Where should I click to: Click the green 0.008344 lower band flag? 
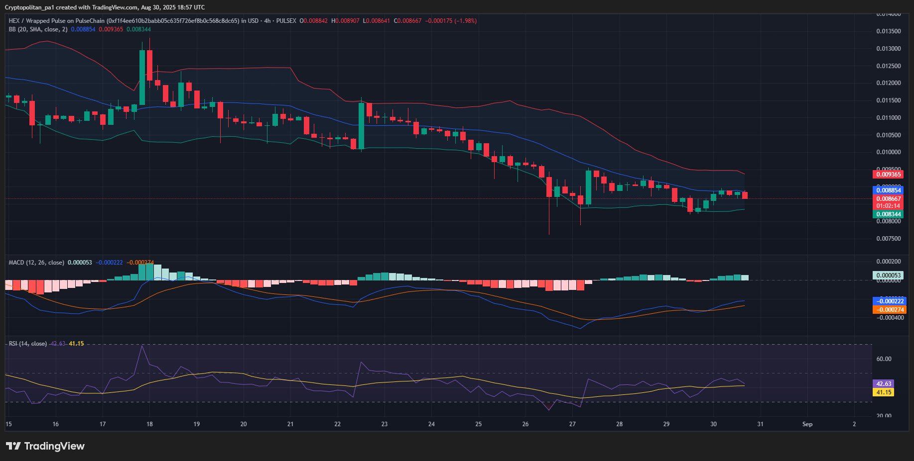889,214
